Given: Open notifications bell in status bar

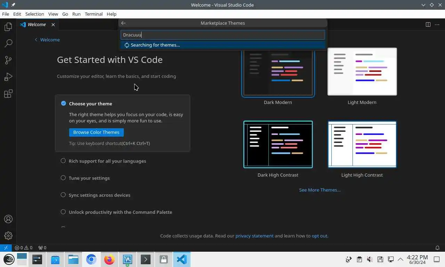Looking at the screenshot, I should [438, 248].
